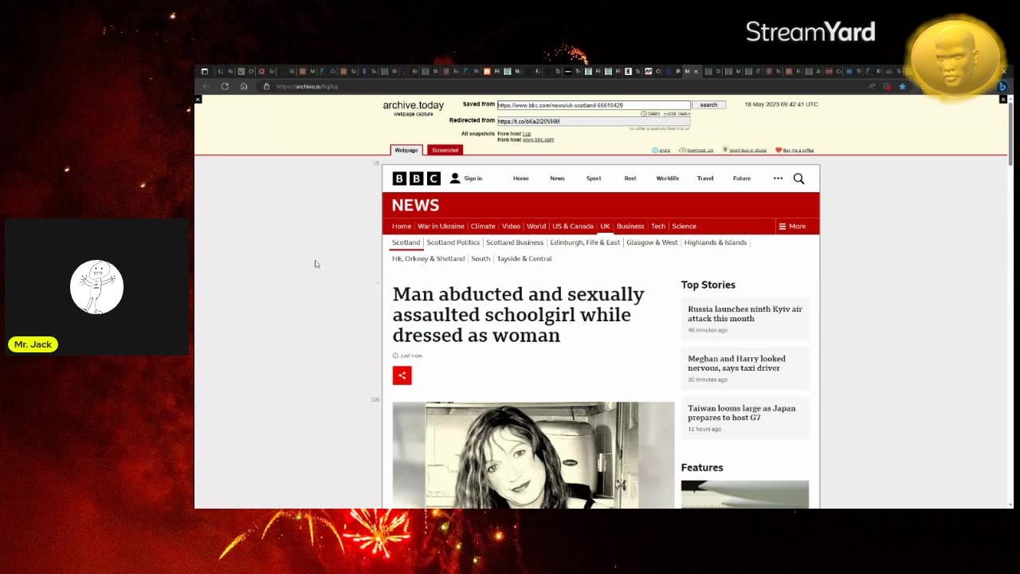Viewport: 1020px width, 574px height.
Task: Click Buy me a coffee link
Action: pos(794,150)
